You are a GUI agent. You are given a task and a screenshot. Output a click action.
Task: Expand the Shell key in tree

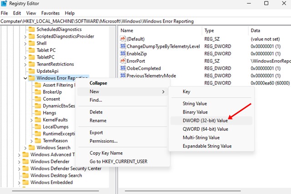25,43
